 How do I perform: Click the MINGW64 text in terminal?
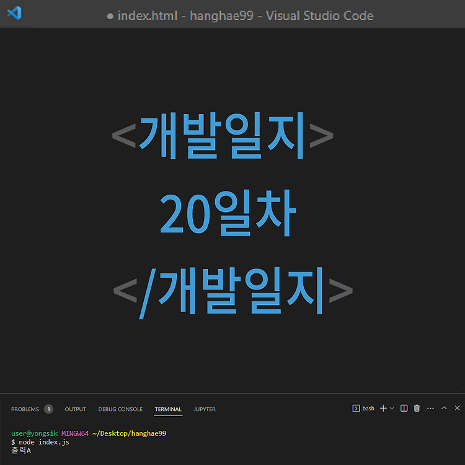point(75,433)
